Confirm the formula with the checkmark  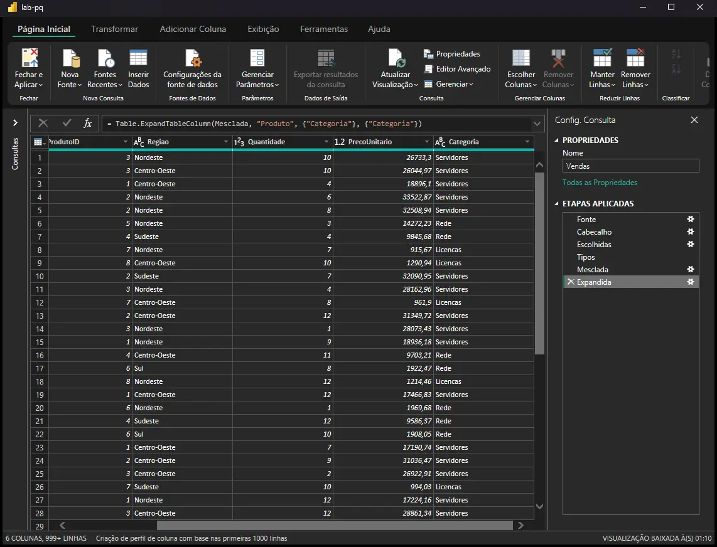(67, 123)
